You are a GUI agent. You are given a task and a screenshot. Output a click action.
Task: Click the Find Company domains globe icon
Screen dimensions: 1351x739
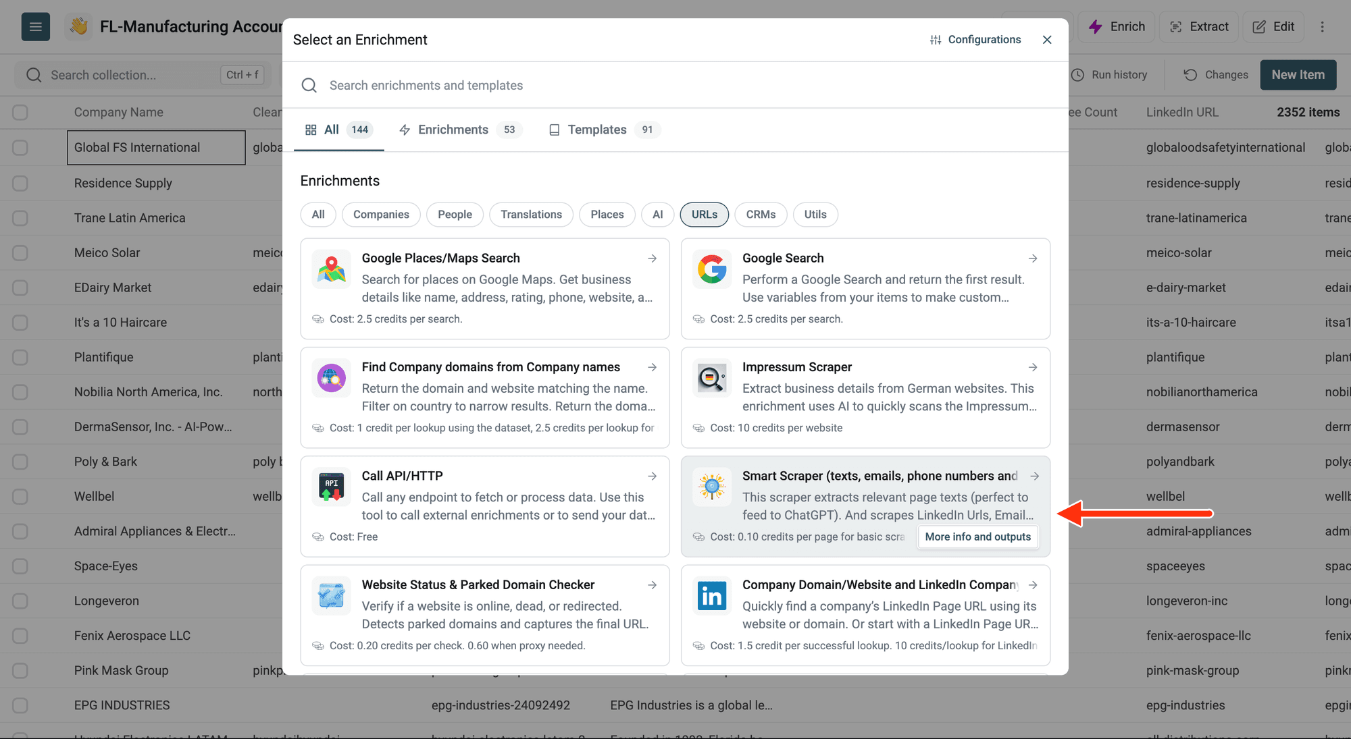click(x=332, y=378)
